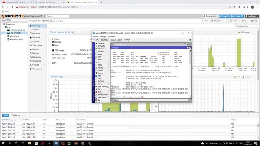Open Replication section in Proxmox

[38, 57]
